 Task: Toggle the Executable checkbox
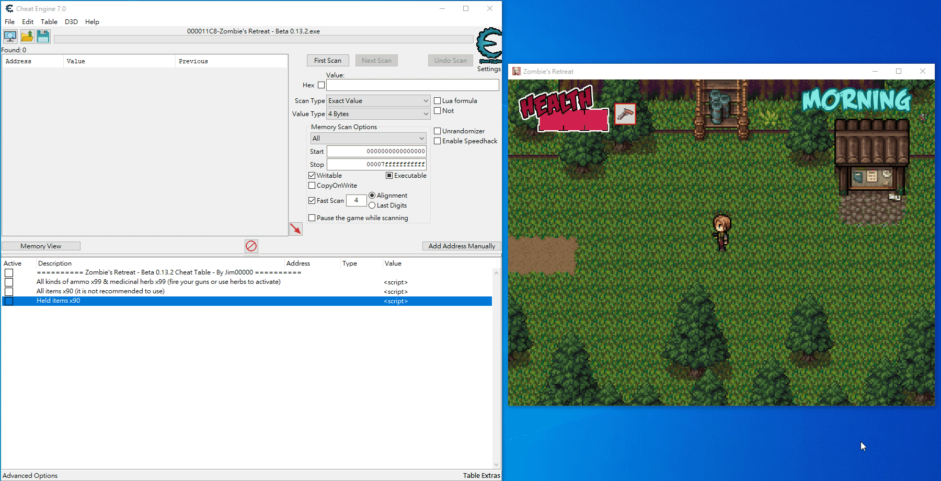click(x=389, y=176)
